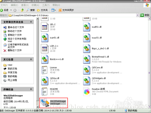This screenshot has width=151, height=113.
Task: Select the icuuc51.dll file icon
Action: pos(87,38)
